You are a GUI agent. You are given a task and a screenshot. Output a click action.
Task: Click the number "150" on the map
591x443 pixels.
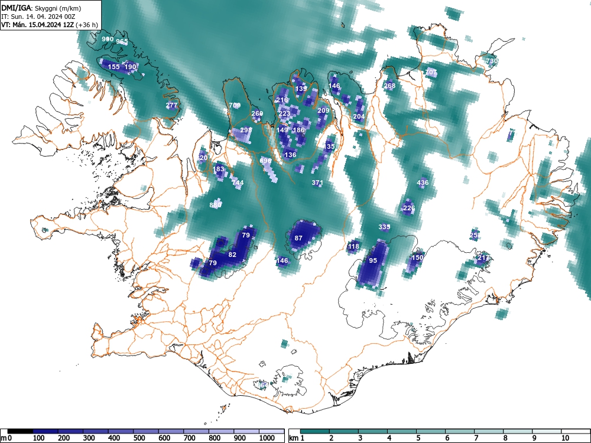tap(417, 258)
